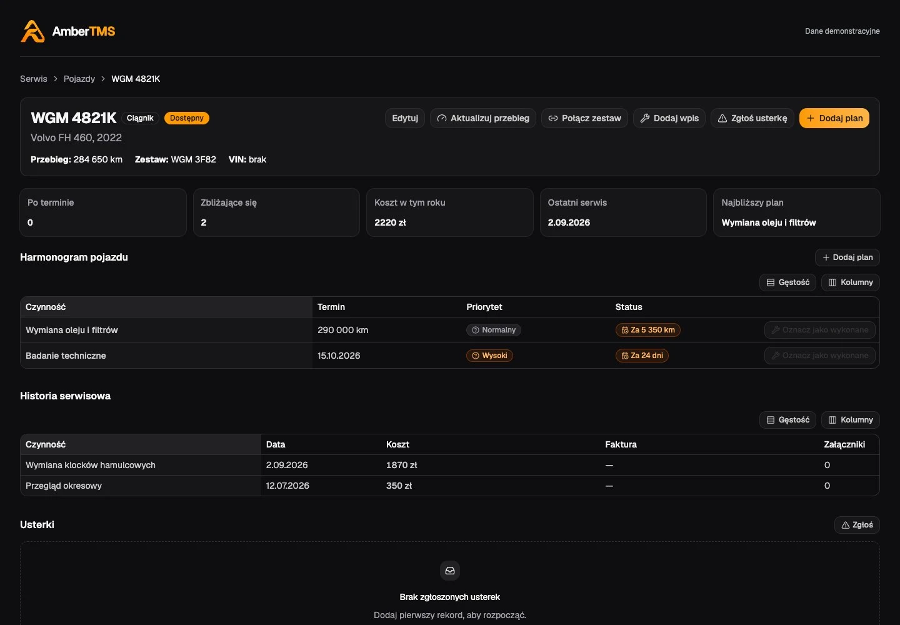This screenshot has width=900, height=625.
Task: Click the AmberTMS logo icon
Action: 32,31
